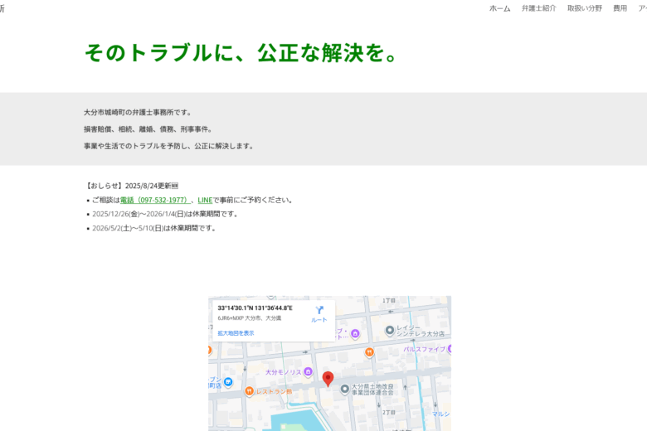Click the purple shop icon beside the info card
The width and height of the screenshot is (647, 431).
pyautogui.click(x=355, y=334)
